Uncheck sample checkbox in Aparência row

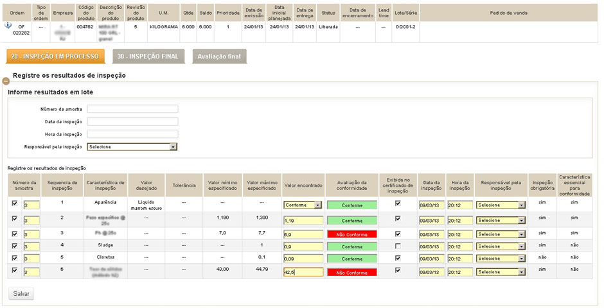coord(15,203)
